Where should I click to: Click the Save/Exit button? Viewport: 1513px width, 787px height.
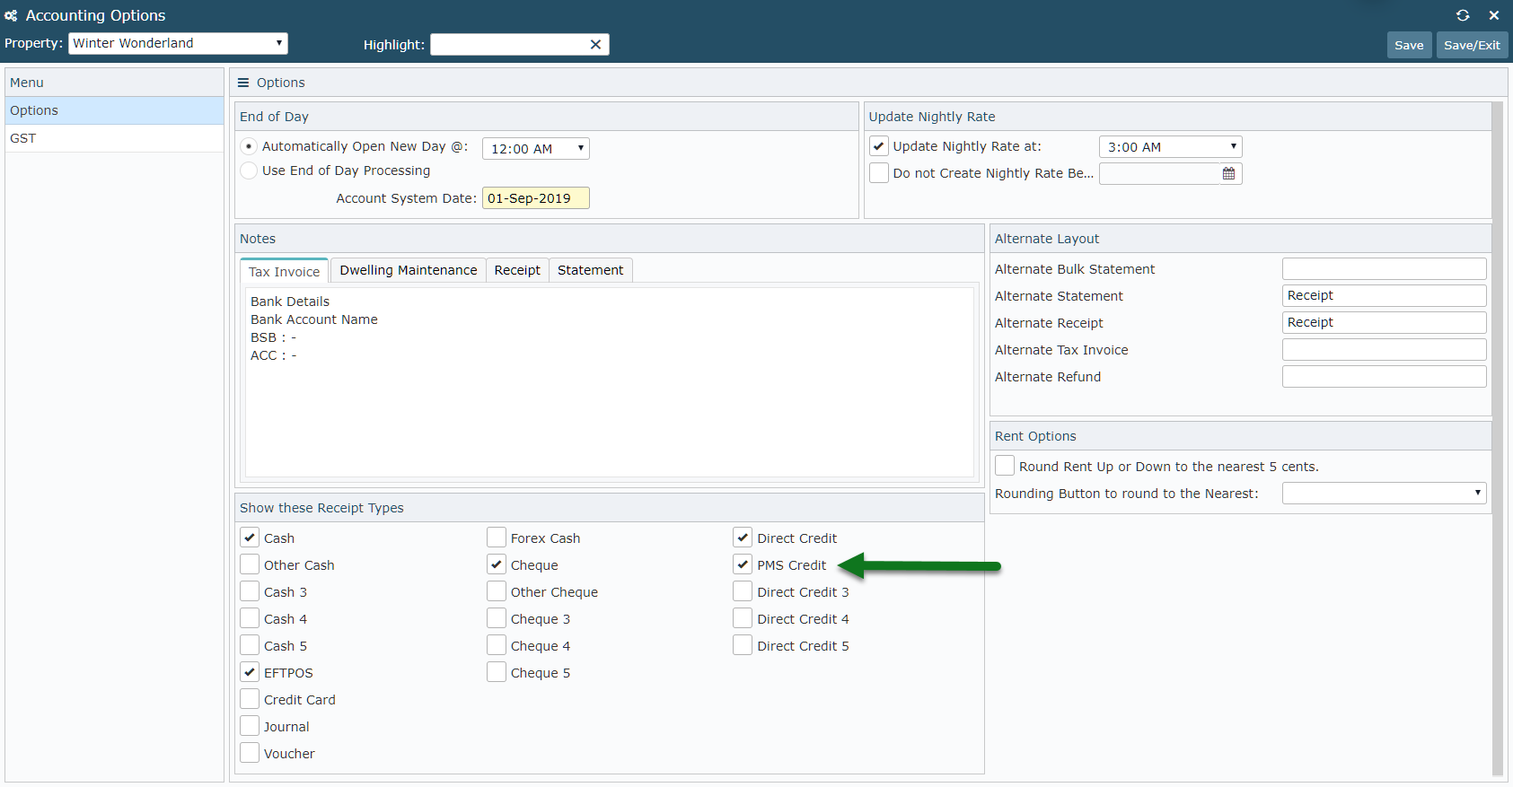click(1472, 45)
